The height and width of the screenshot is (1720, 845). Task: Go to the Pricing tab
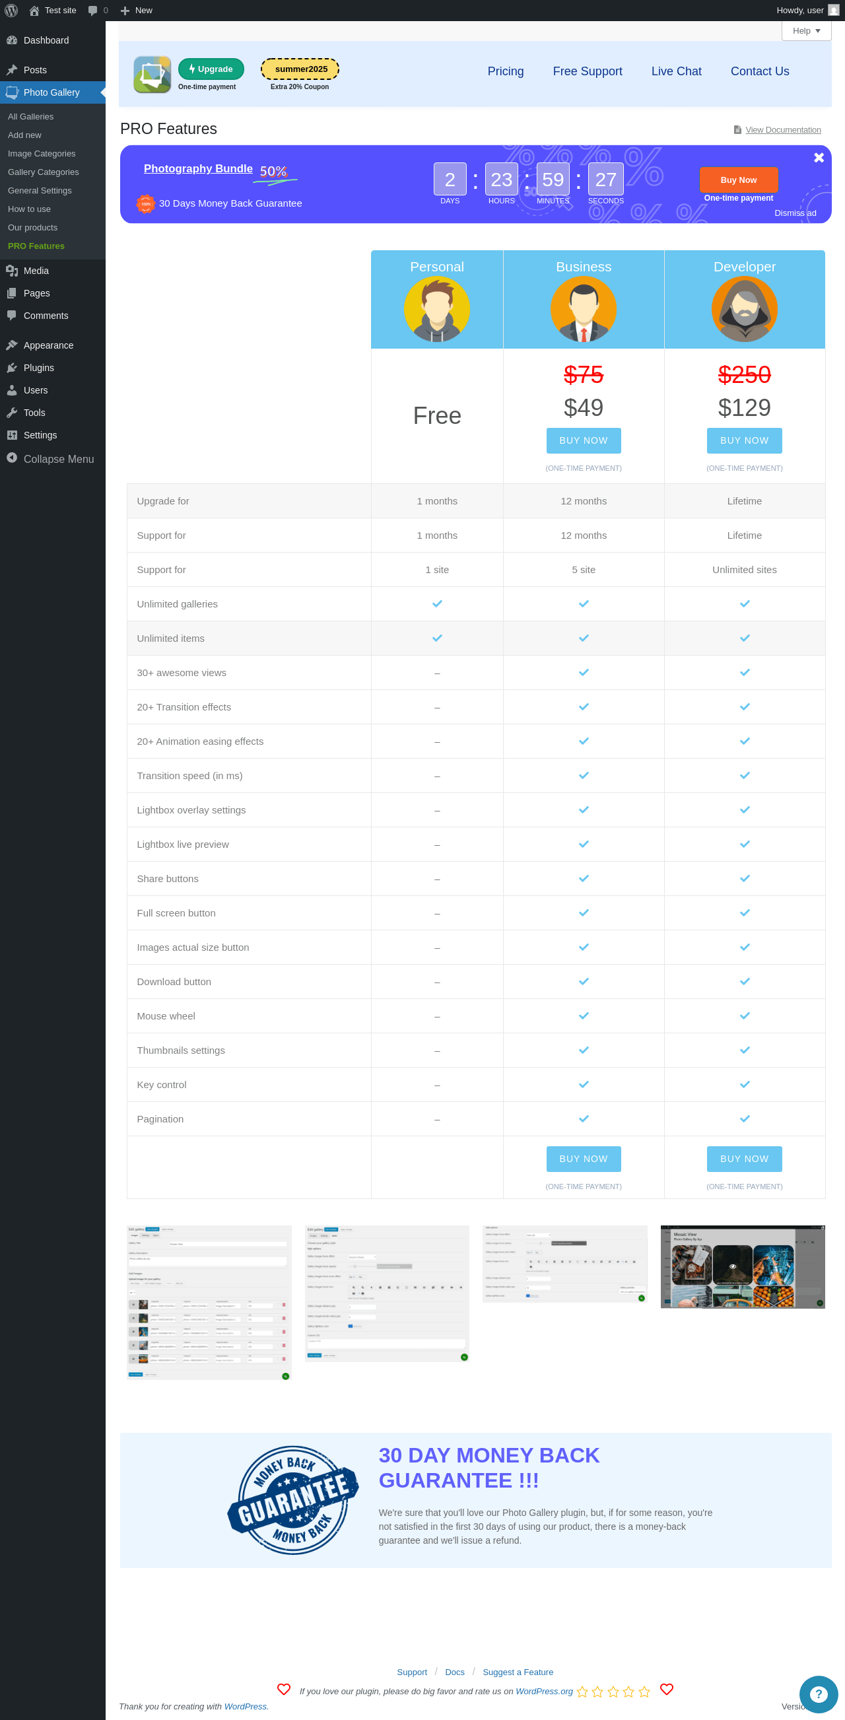pyautogui.click(x=505, y=71)
